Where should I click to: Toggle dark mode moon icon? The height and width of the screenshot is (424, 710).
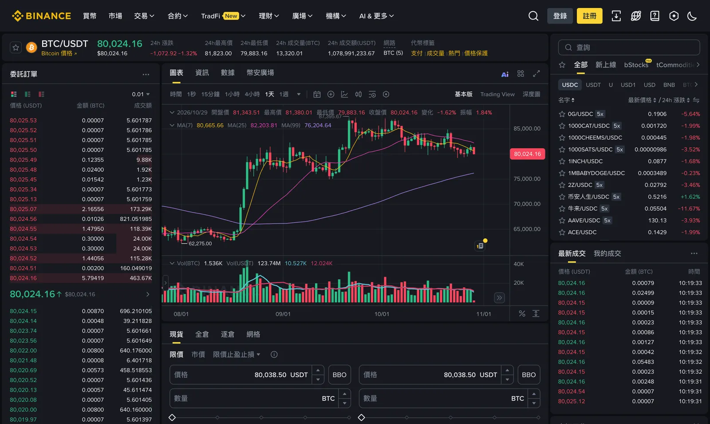click(x=692, y=16)
